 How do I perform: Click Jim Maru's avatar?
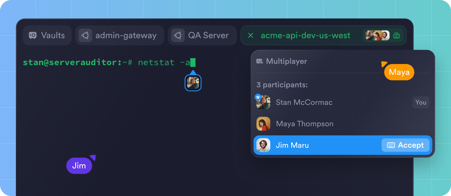(x=263, y=145)
